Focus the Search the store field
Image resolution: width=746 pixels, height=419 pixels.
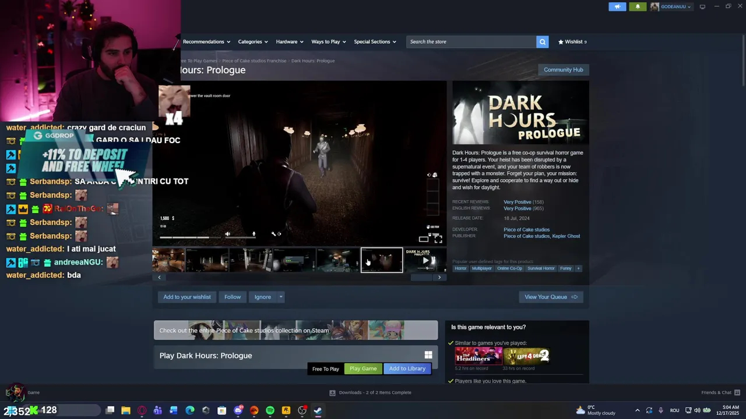tap(471, 42)
